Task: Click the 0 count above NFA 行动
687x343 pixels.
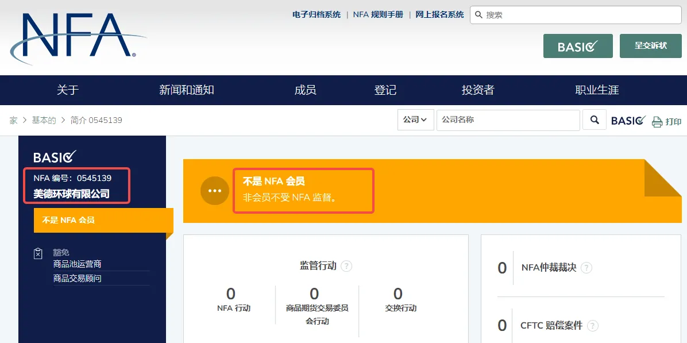Action: point(230,294)
